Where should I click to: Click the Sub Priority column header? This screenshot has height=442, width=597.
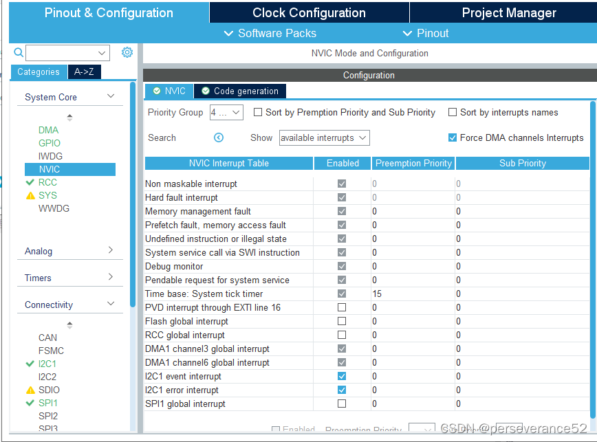pos(523,163)
